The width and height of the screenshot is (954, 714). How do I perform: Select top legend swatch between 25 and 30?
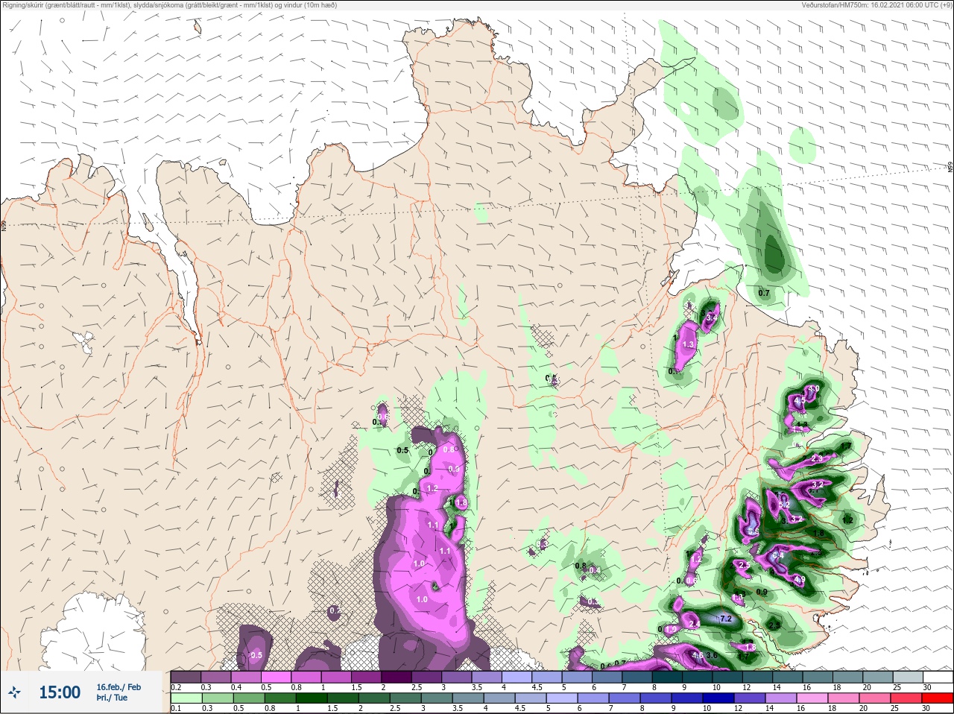coord(909,677)
